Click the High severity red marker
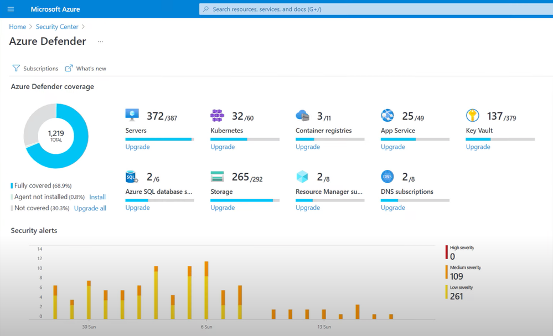This screenshot has height=336, width=553. point(447,252)
